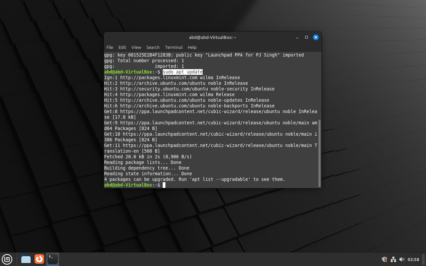Viewport: 426px width, 266px height.
Task: Open the Edit menu
Action: click(x=122, y=47)
